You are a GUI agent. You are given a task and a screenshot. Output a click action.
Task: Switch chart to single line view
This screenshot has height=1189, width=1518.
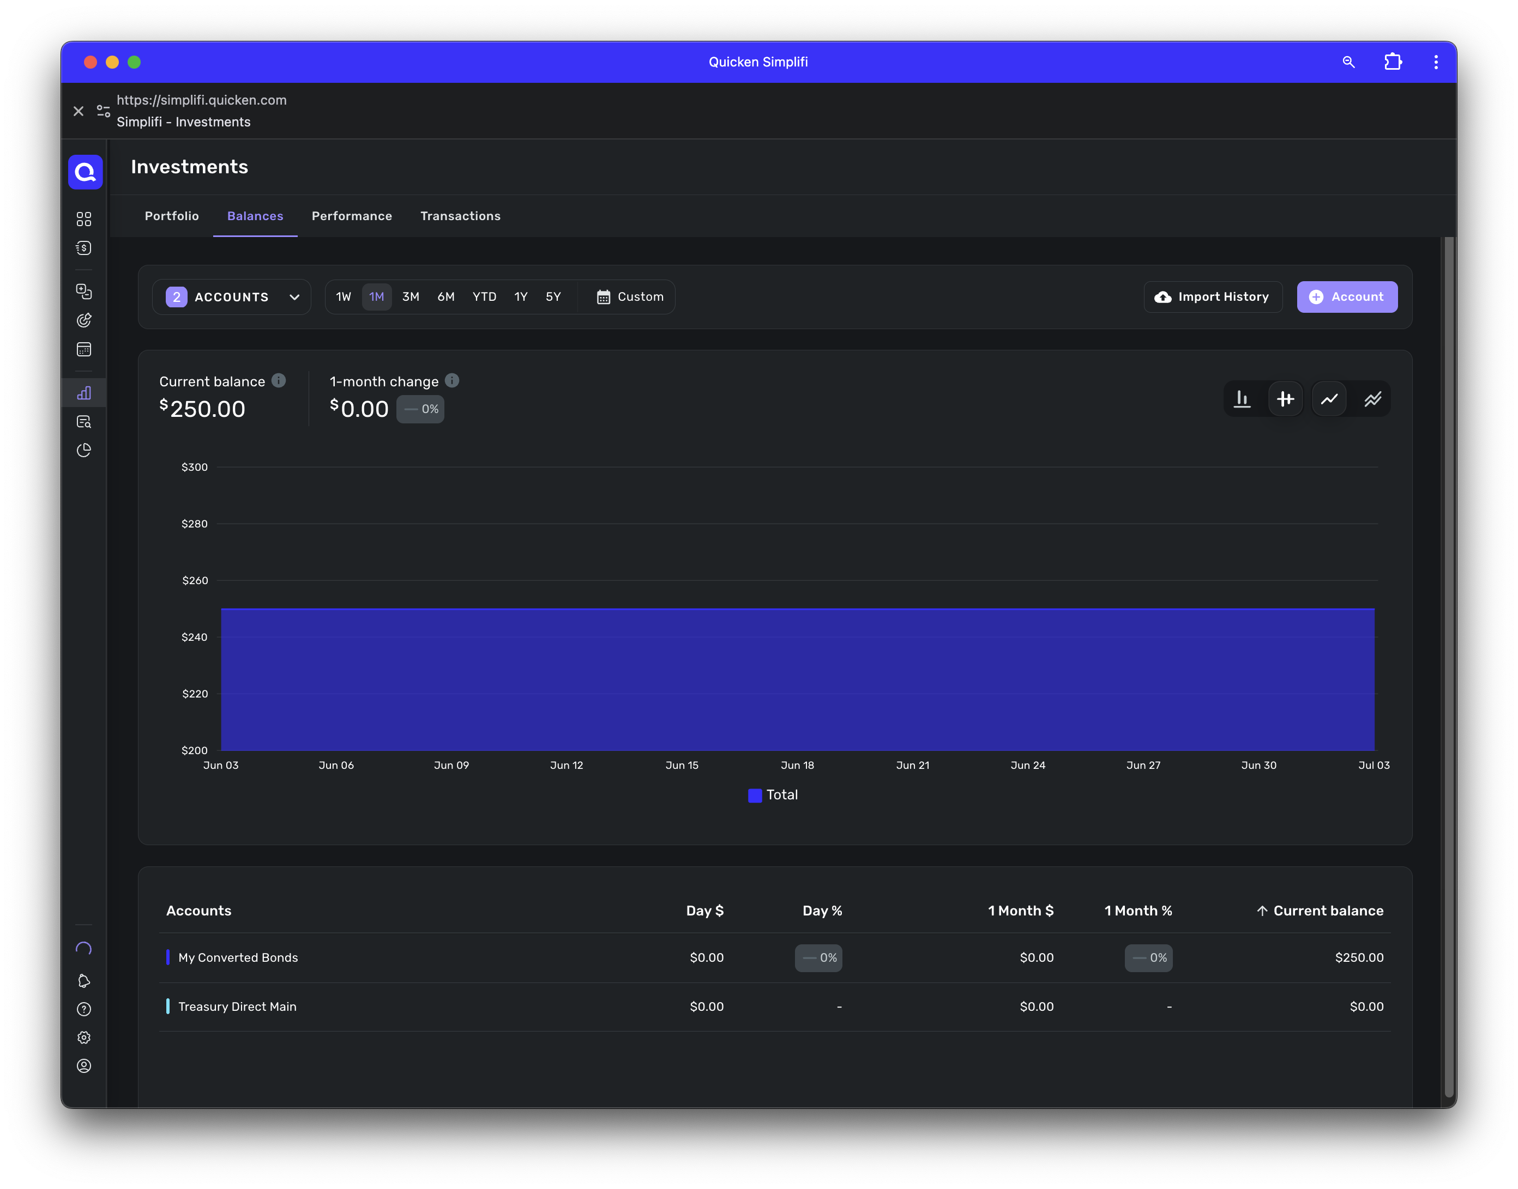1329,399
